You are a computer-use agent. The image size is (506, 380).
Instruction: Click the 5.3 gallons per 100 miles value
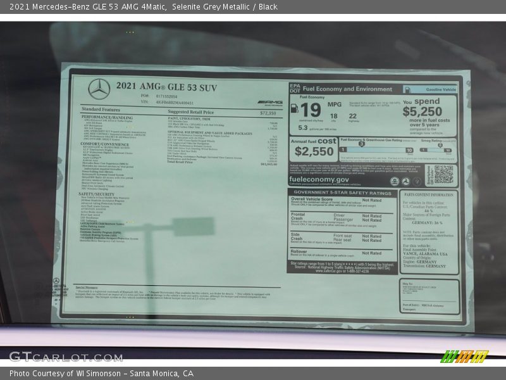click(x=303, y=128)
